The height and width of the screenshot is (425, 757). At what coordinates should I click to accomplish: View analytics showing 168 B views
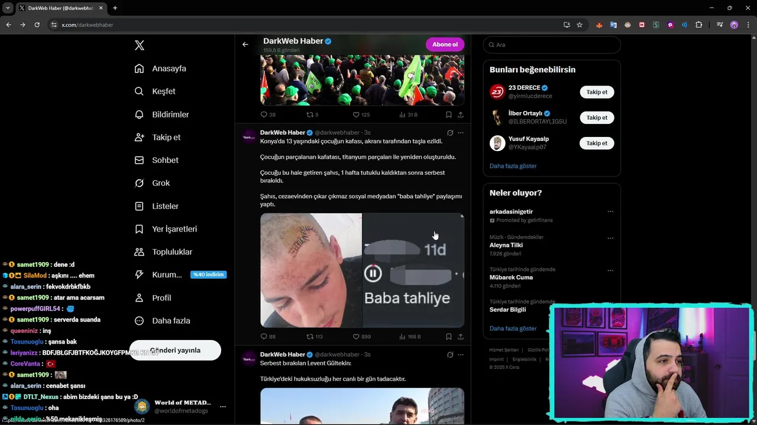410,336
